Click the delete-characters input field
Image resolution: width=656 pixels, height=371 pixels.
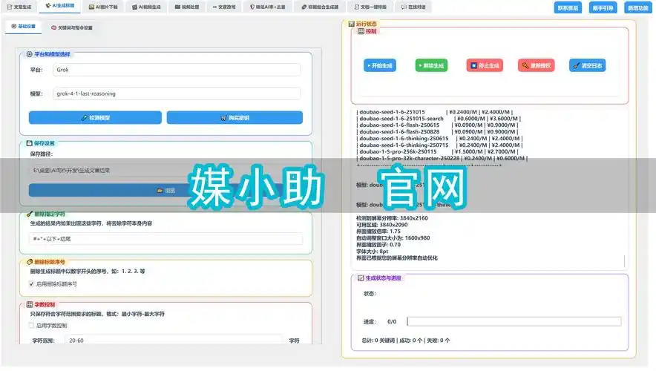click(166, 239)
